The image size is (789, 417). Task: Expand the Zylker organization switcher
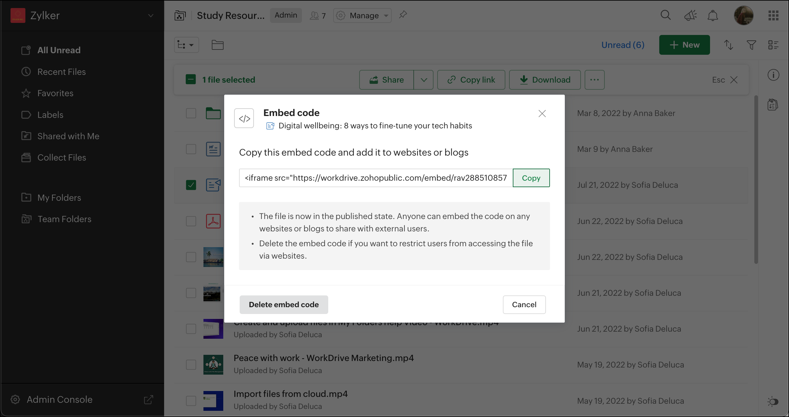point(150,15)
